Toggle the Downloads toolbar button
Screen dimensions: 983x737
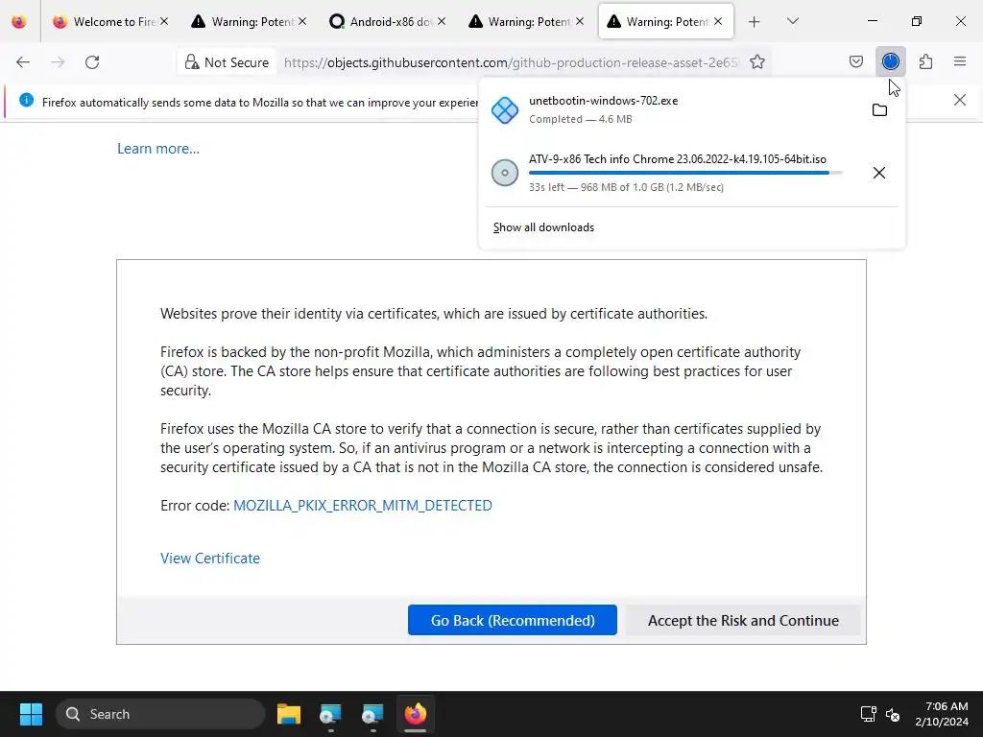[890, 61]
